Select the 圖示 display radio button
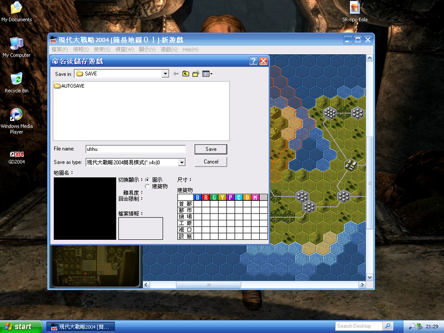The width and height of the screenshot is (444, 333). (147, 180)
